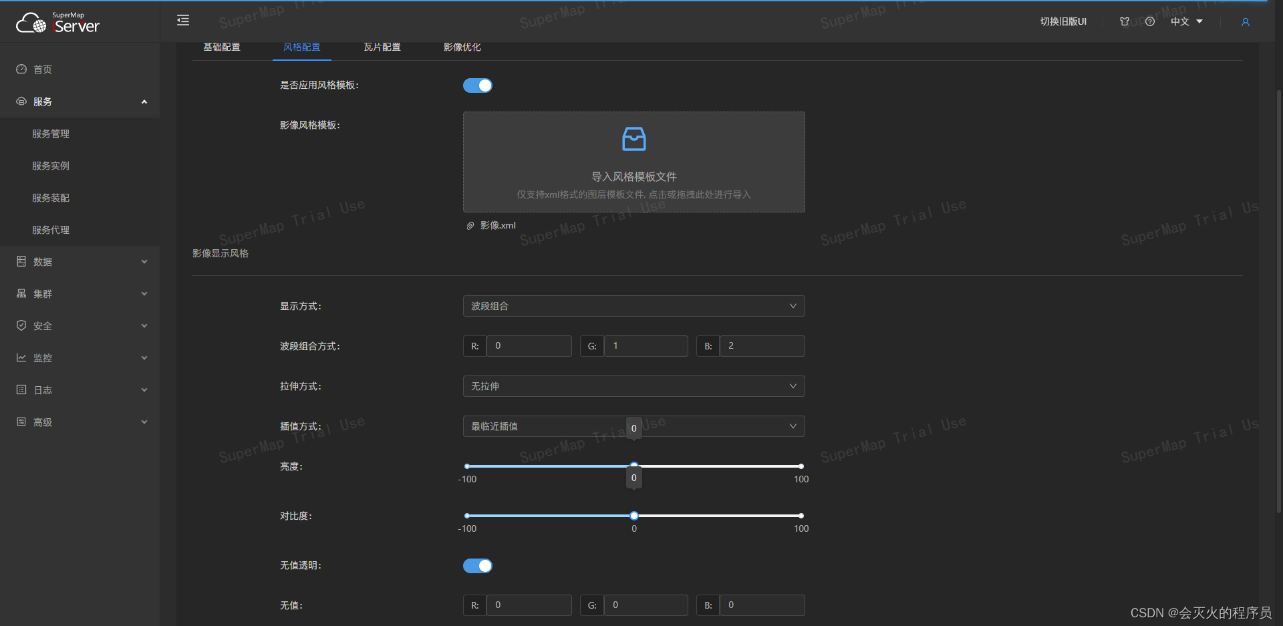Click the 日志 logs icon in sidebar

(21, 389)
